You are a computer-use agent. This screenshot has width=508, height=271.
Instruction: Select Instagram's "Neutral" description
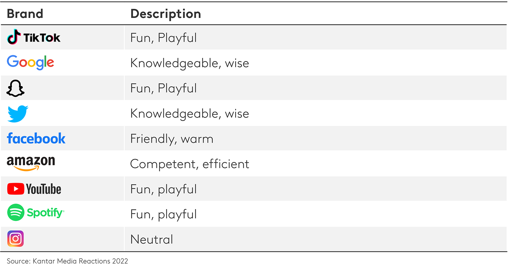tap(151, 239)
